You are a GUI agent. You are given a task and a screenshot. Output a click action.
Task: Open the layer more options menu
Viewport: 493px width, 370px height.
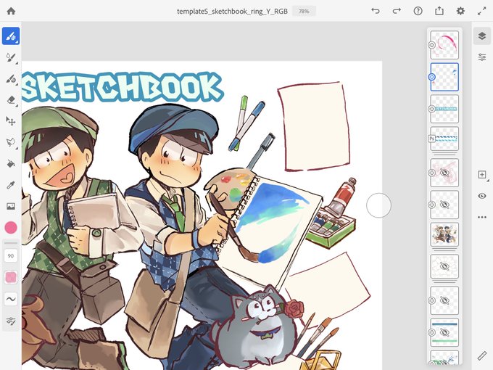click(x=482, y=217)
